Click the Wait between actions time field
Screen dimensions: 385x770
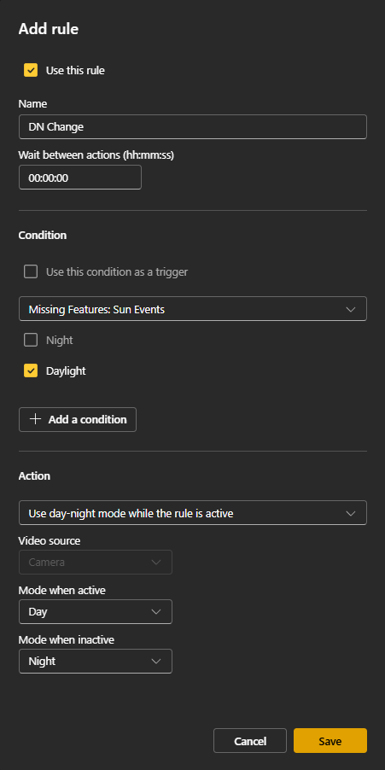click(80, 178)
